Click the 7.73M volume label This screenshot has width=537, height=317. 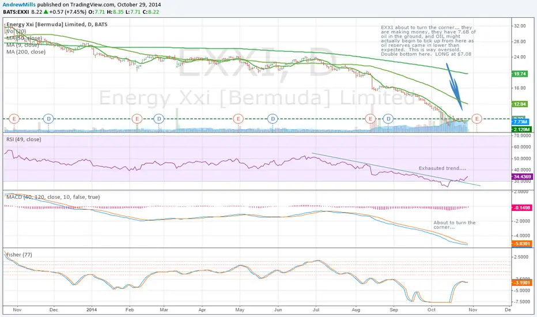click(x=520, y=122)
